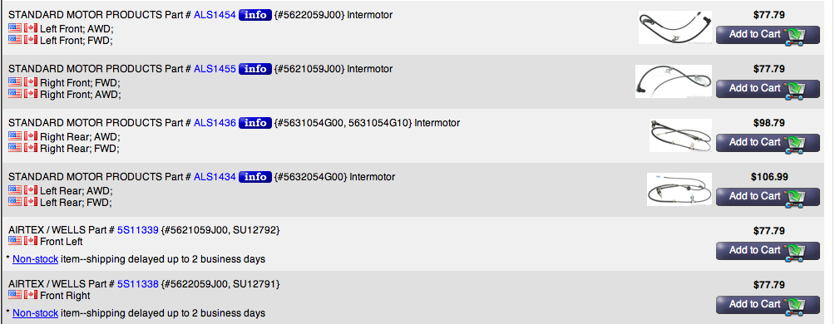This screenshot has height=324, width=835.
Task: Add the $98.79 ALS1436 sensor to cart
Action: 768,143
